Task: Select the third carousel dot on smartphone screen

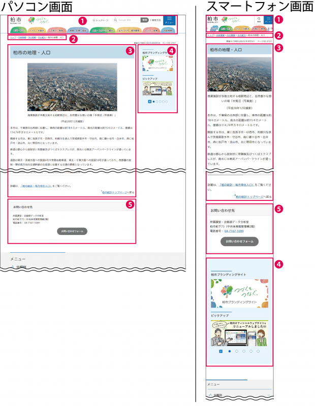Action: (x=244, y=351)
